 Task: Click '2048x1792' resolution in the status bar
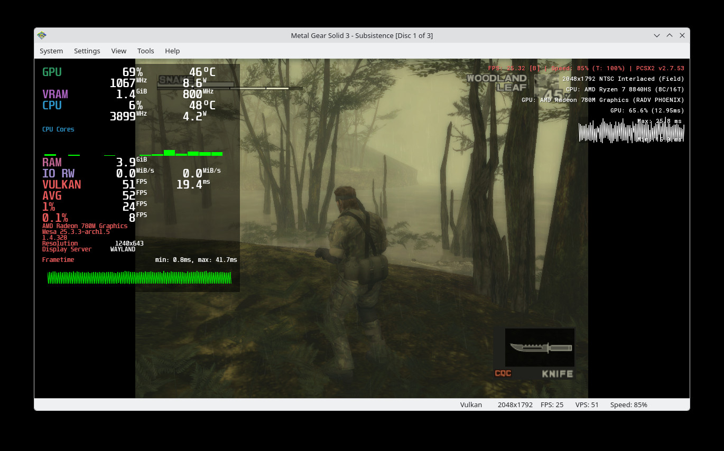point(515,405)
